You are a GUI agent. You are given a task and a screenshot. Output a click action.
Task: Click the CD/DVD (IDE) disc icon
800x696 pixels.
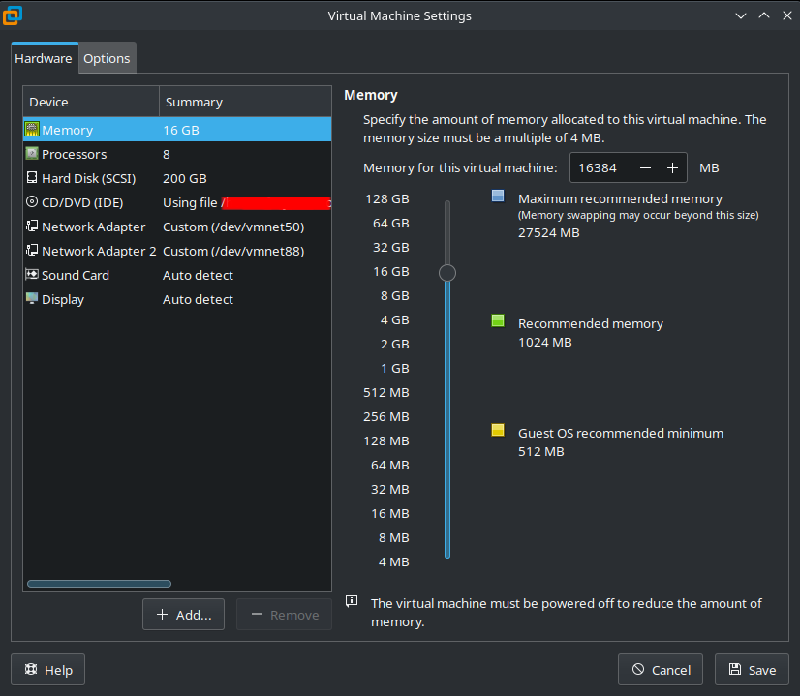(31, 202)
